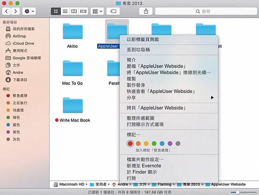
Task: Select the Write Mac Book folder
Action: point(73,105)
